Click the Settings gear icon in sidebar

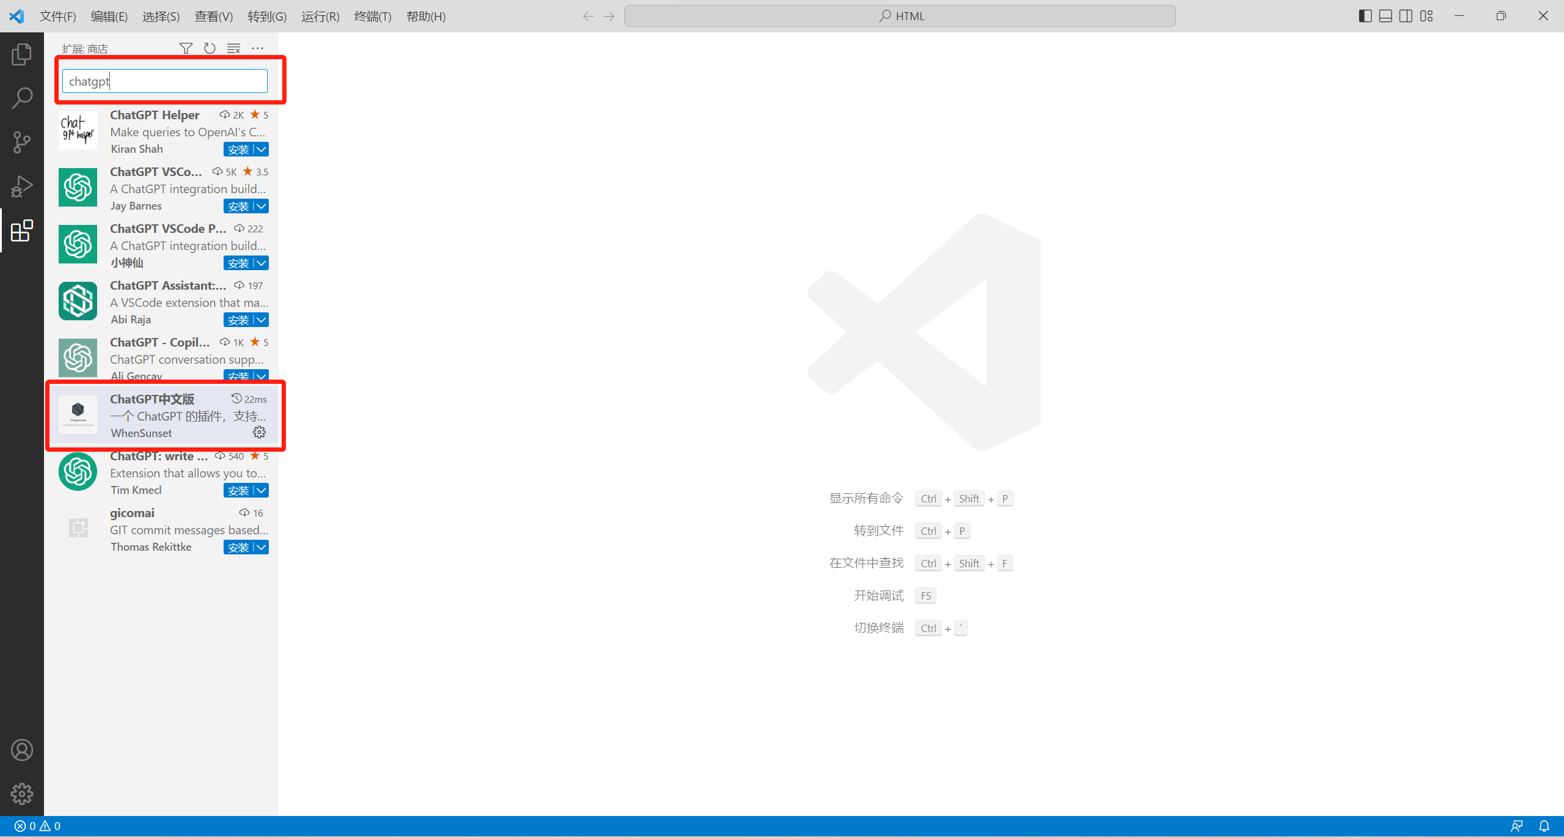pos(23,793)
